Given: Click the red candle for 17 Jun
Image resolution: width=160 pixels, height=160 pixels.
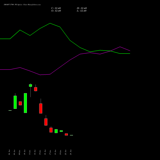Looking at the screenshot, I should tap(51, 130).
